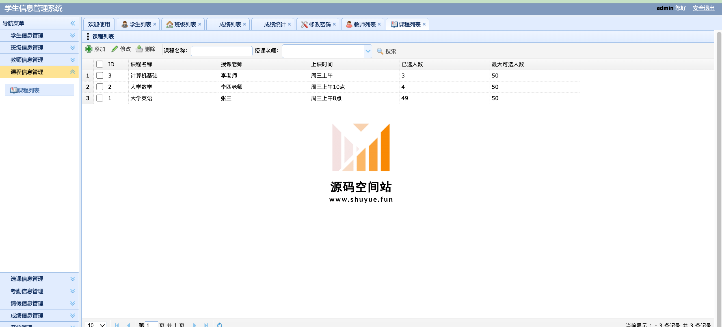Click the pencil edit icon
Viewport: 722px width, 327px height.
(114, 49)
